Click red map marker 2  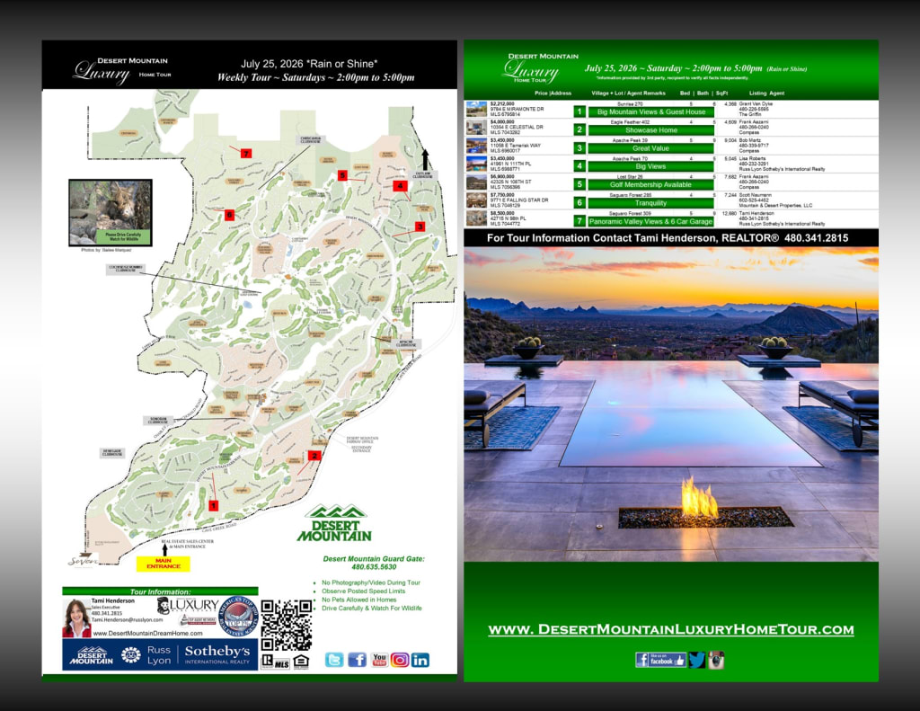pyautogui.click(x=314, y=456)
